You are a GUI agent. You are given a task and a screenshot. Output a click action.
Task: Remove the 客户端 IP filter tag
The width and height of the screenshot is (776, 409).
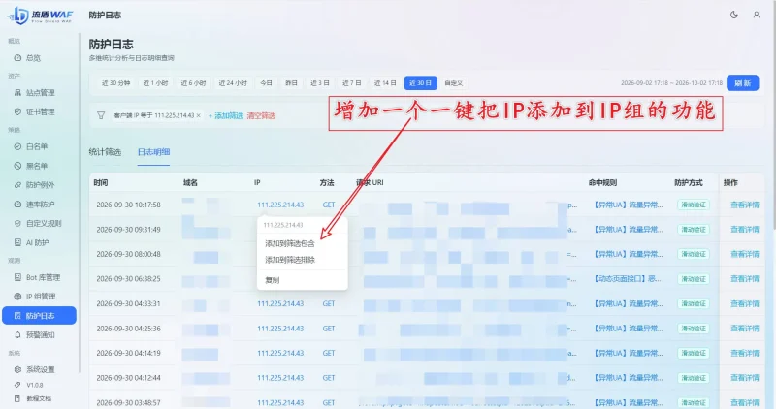click(x=199, y=115)
